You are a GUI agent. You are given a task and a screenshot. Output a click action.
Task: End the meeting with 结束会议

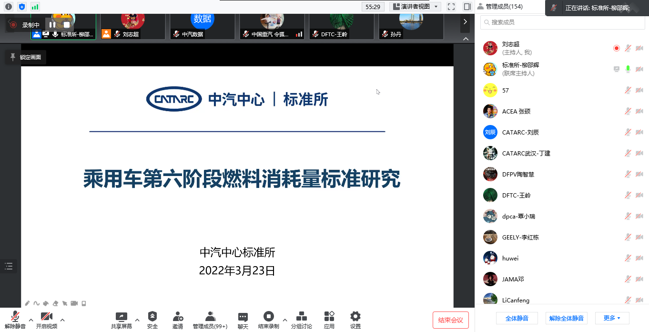[450, 320]
